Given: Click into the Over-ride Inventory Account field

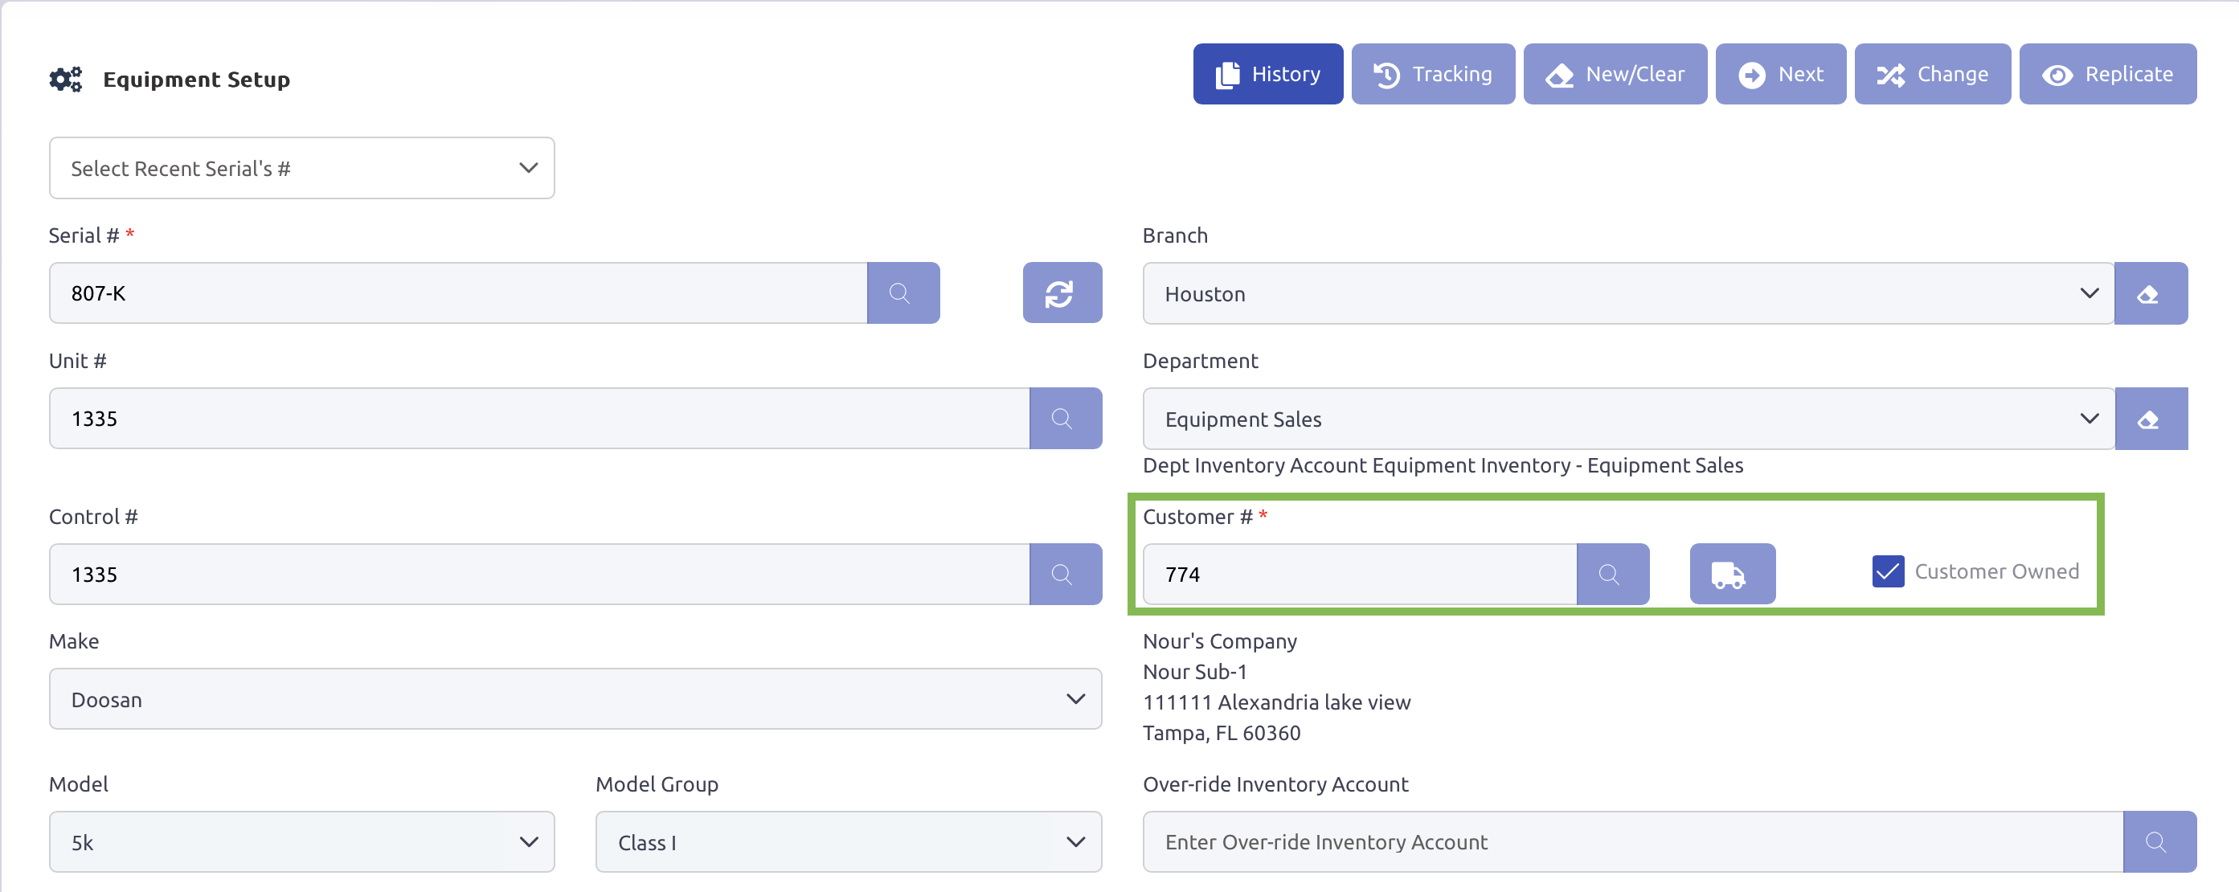Looking at the screenshot, I should click(1631, 841).
